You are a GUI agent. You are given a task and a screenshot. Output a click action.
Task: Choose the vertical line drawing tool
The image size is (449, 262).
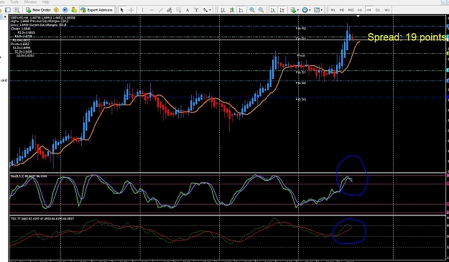pyautogui.click(x=143, y=10)
